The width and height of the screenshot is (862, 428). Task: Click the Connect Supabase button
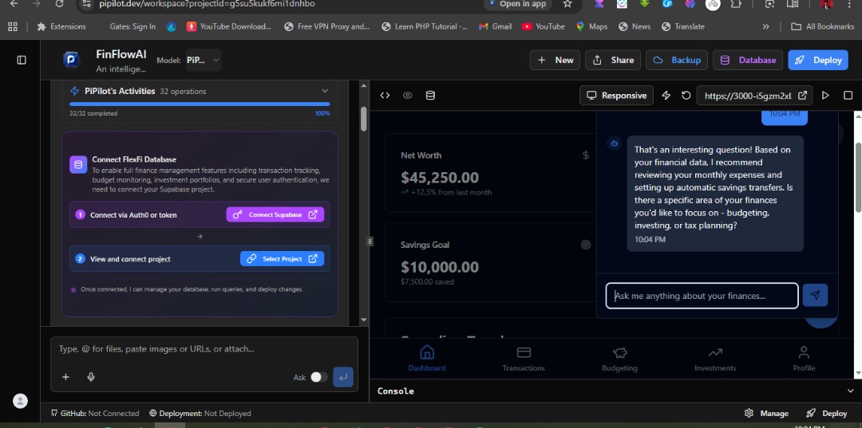click(275, 214)
